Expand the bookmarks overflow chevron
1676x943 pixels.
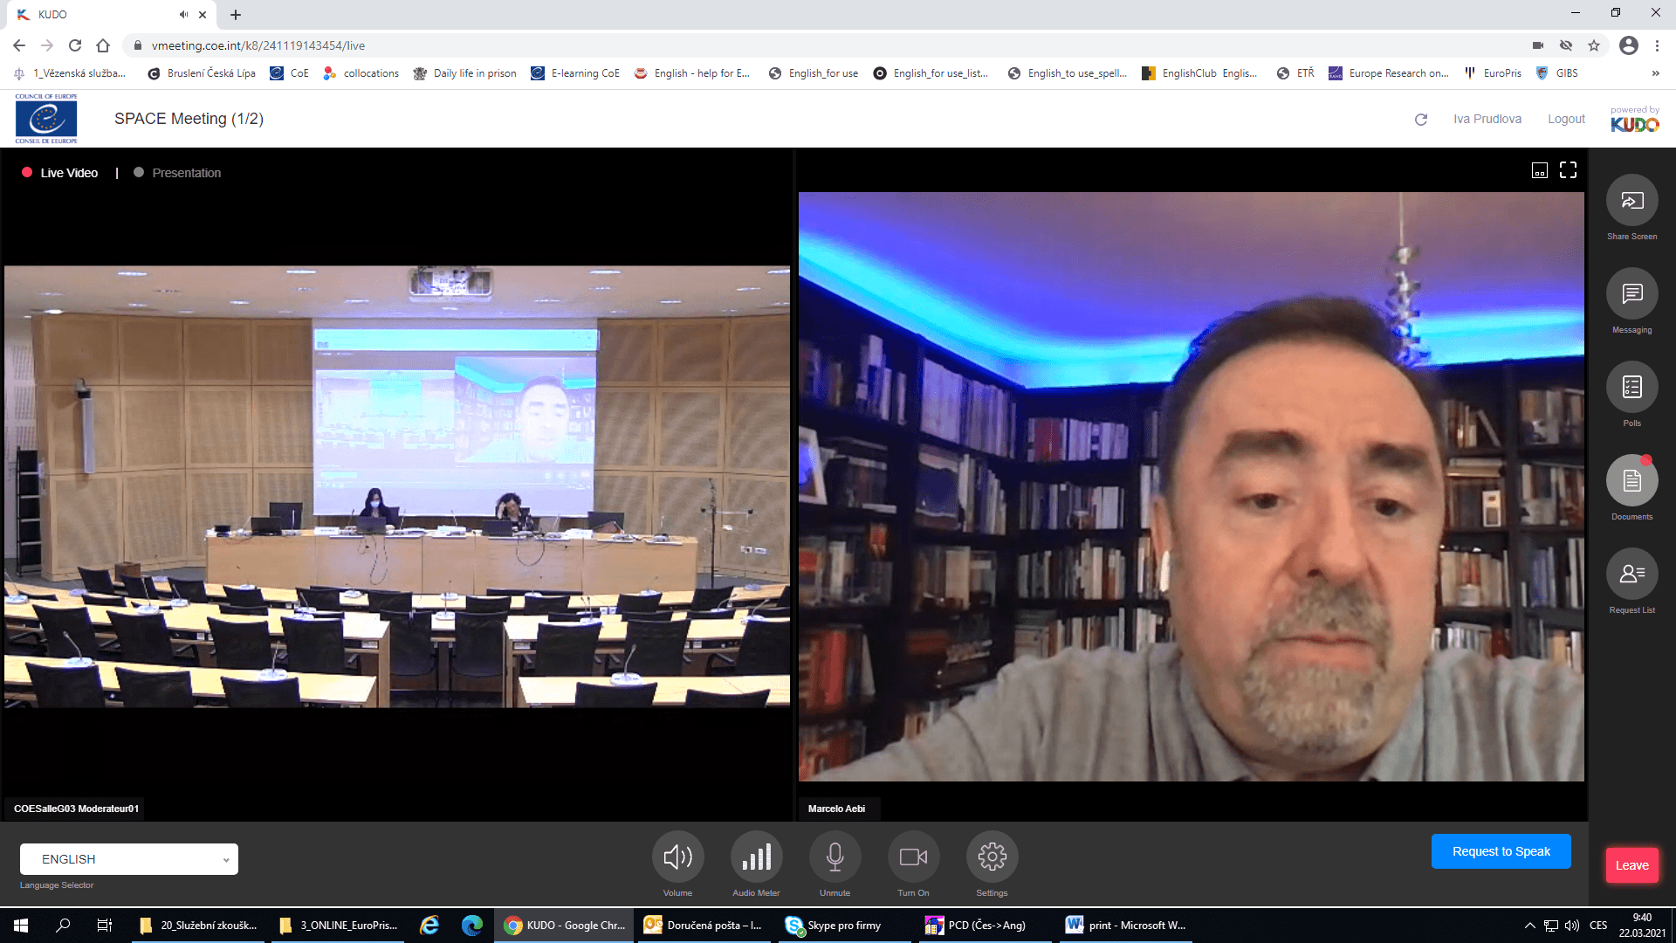click(x=1655, y=73)
